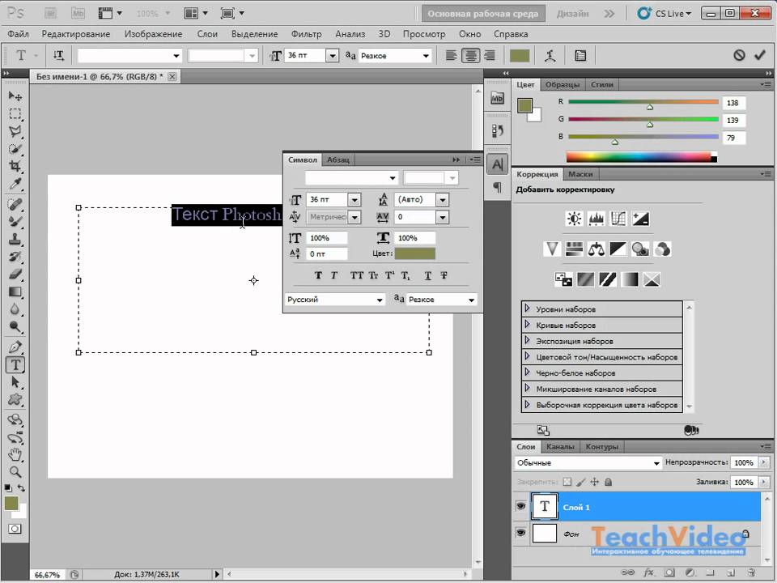Open the Фильтр menu
The height and width of the screenshot is (583, 777).
pyautogui.click(x=306, y=34)
